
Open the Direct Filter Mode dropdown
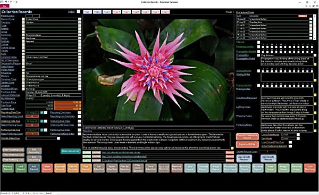(x=298, y=135)
